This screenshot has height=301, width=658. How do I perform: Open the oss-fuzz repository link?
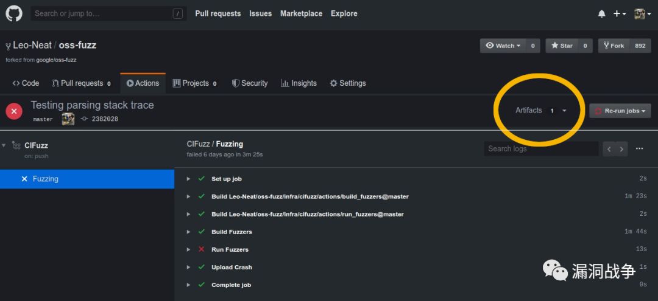(x=77, y=45)
